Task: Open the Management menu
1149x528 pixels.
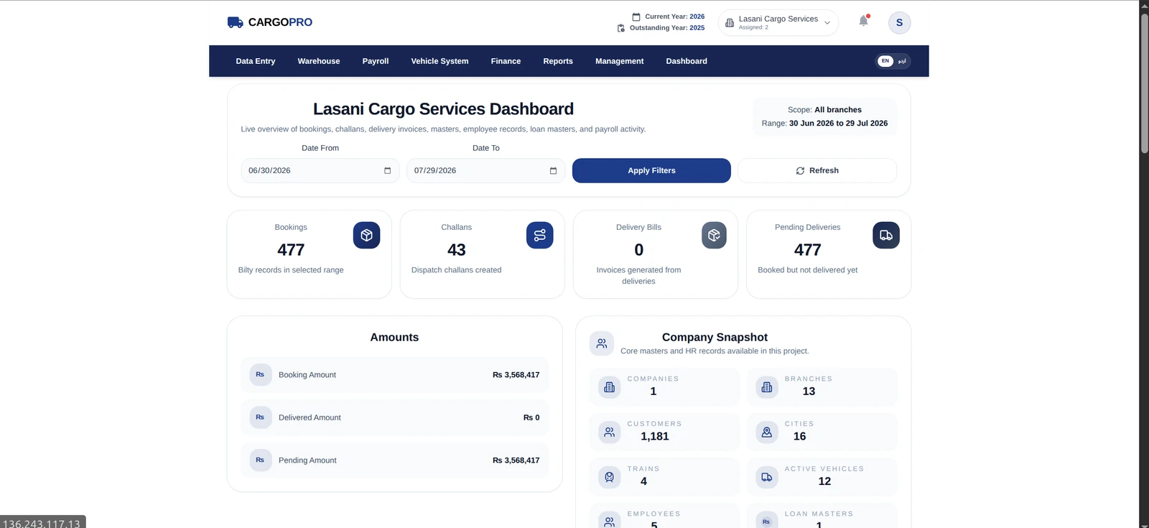Action: click(x=619, y=61)
